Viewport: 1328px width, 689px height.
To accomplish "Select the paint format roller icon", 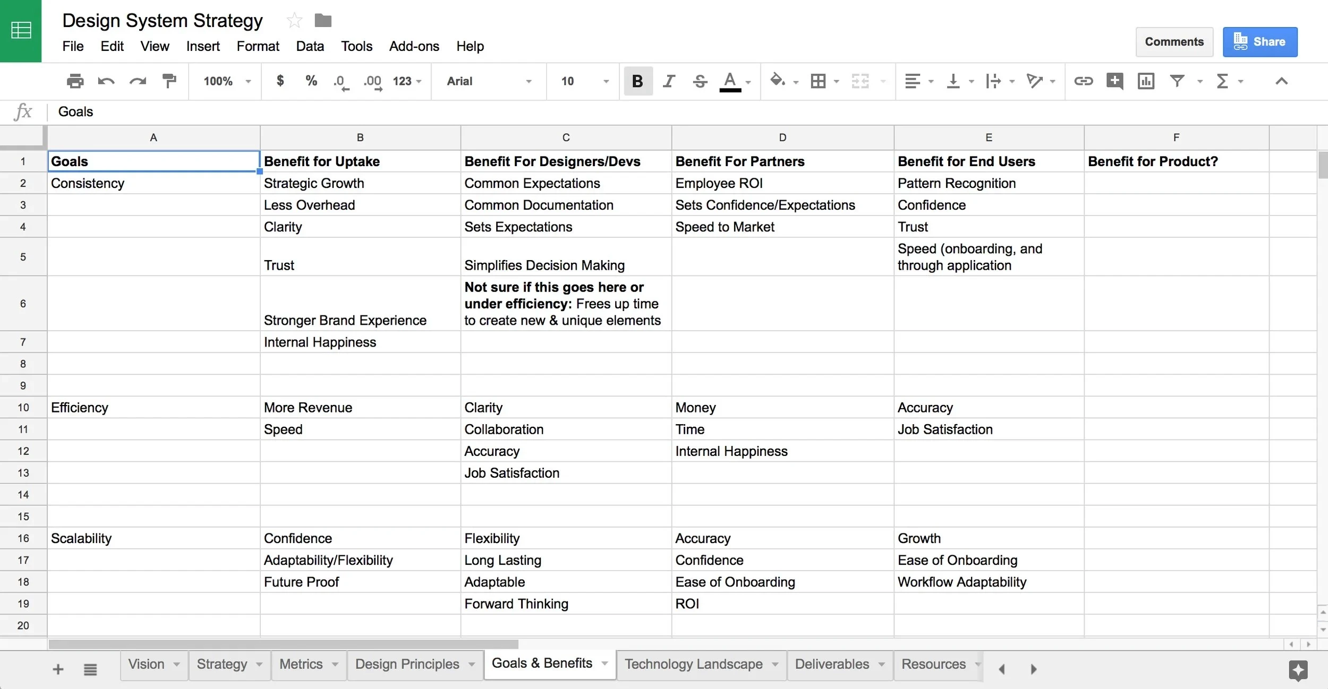I will tap(169, 81).
